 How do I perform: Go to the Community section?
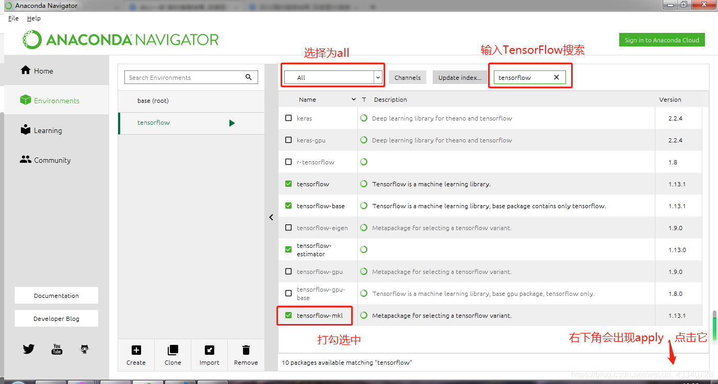pos(45,160)
